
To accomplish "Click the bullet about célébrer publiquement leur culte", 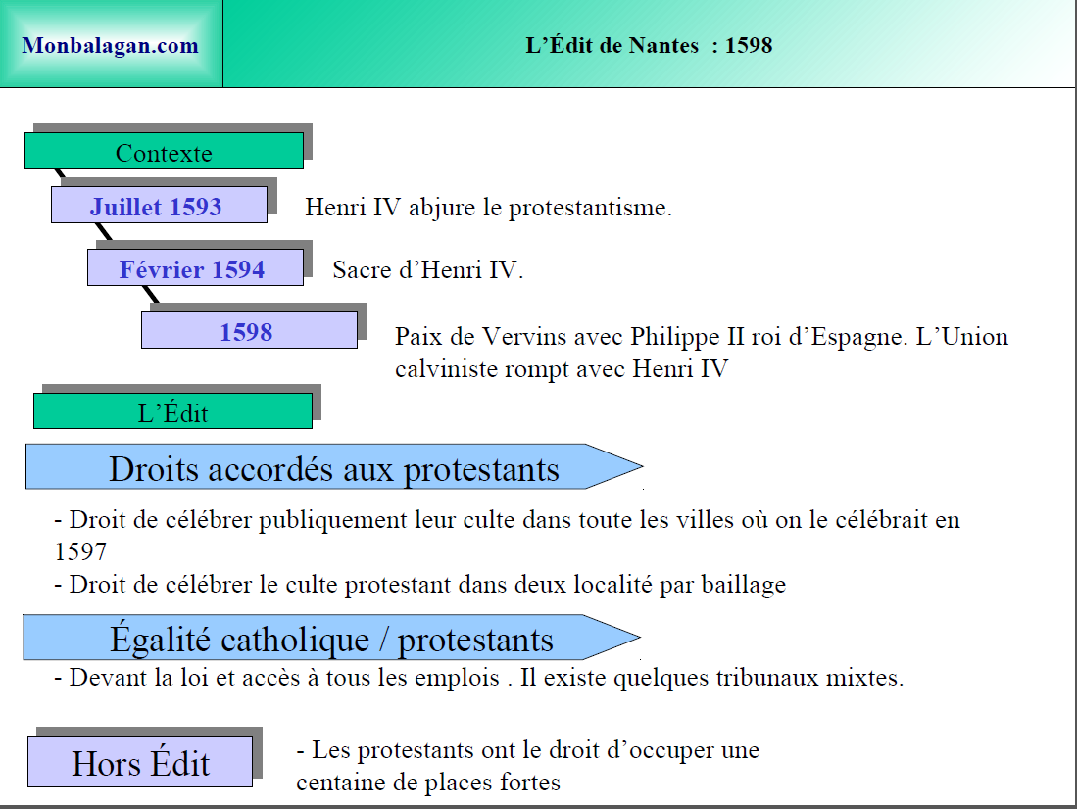I will tap(508, 520).
